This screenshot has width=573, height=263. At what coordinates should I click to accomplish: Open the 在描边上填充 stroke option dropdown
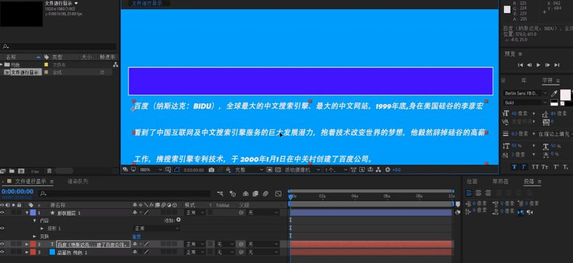click(555, 134)
